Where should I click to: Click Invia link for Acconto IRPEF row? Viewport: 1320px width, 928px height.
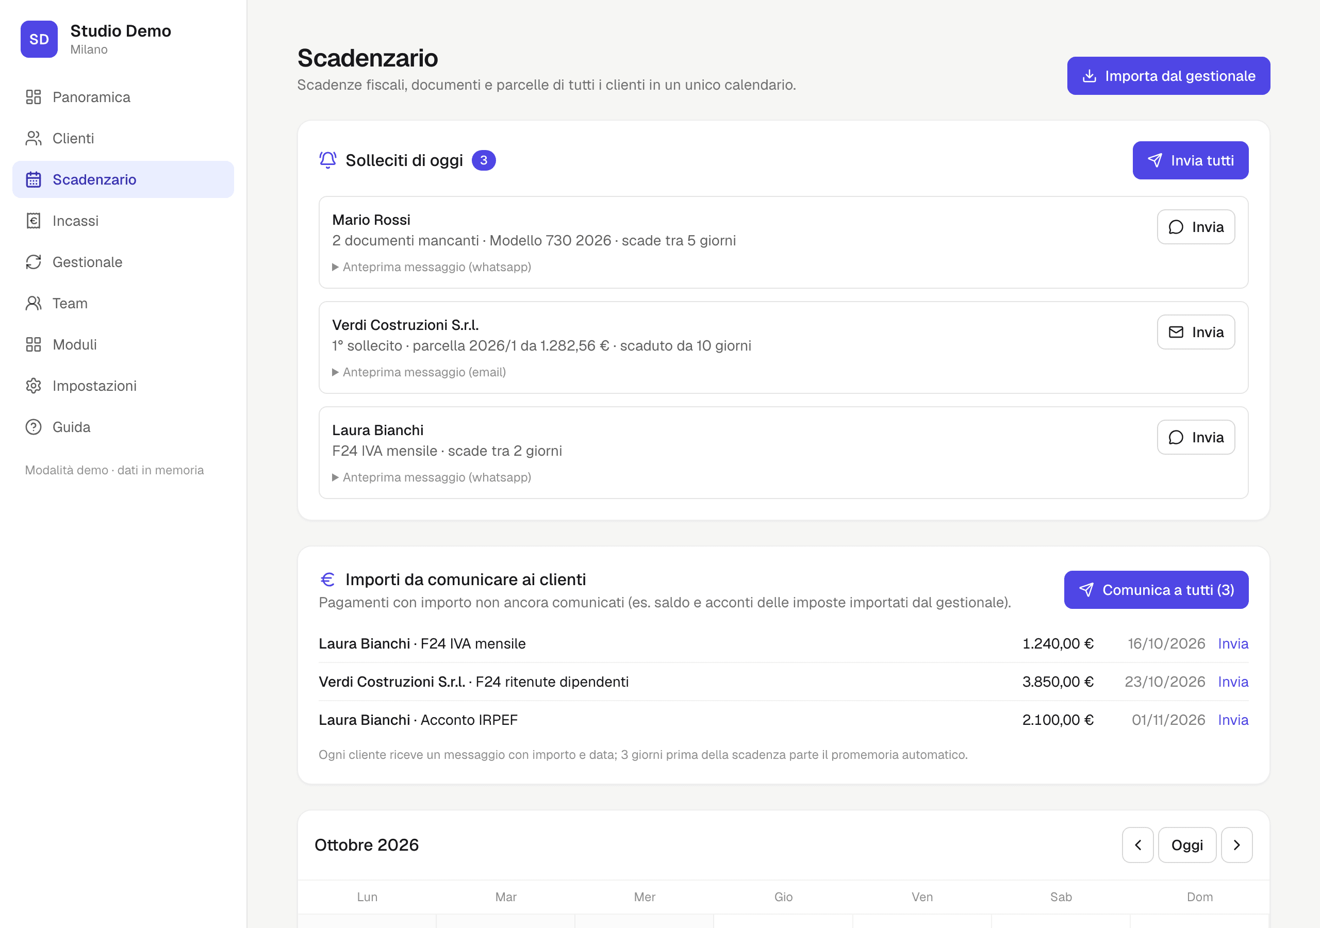click(x=1233, y=720)
